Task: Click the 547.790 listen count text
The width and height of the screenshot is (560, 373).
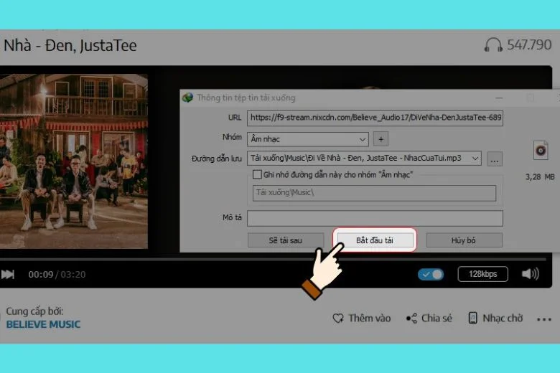Action: tap(529, 45)
